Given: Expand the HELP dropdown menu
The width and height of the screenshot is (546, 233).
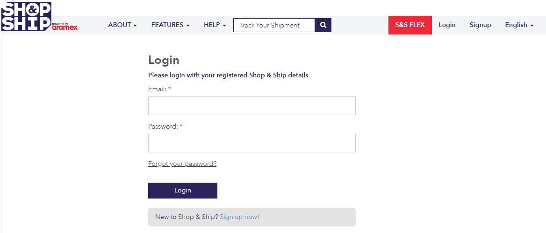Looking at the screenshot, I should pyautogui.click(x=215, y=25).
